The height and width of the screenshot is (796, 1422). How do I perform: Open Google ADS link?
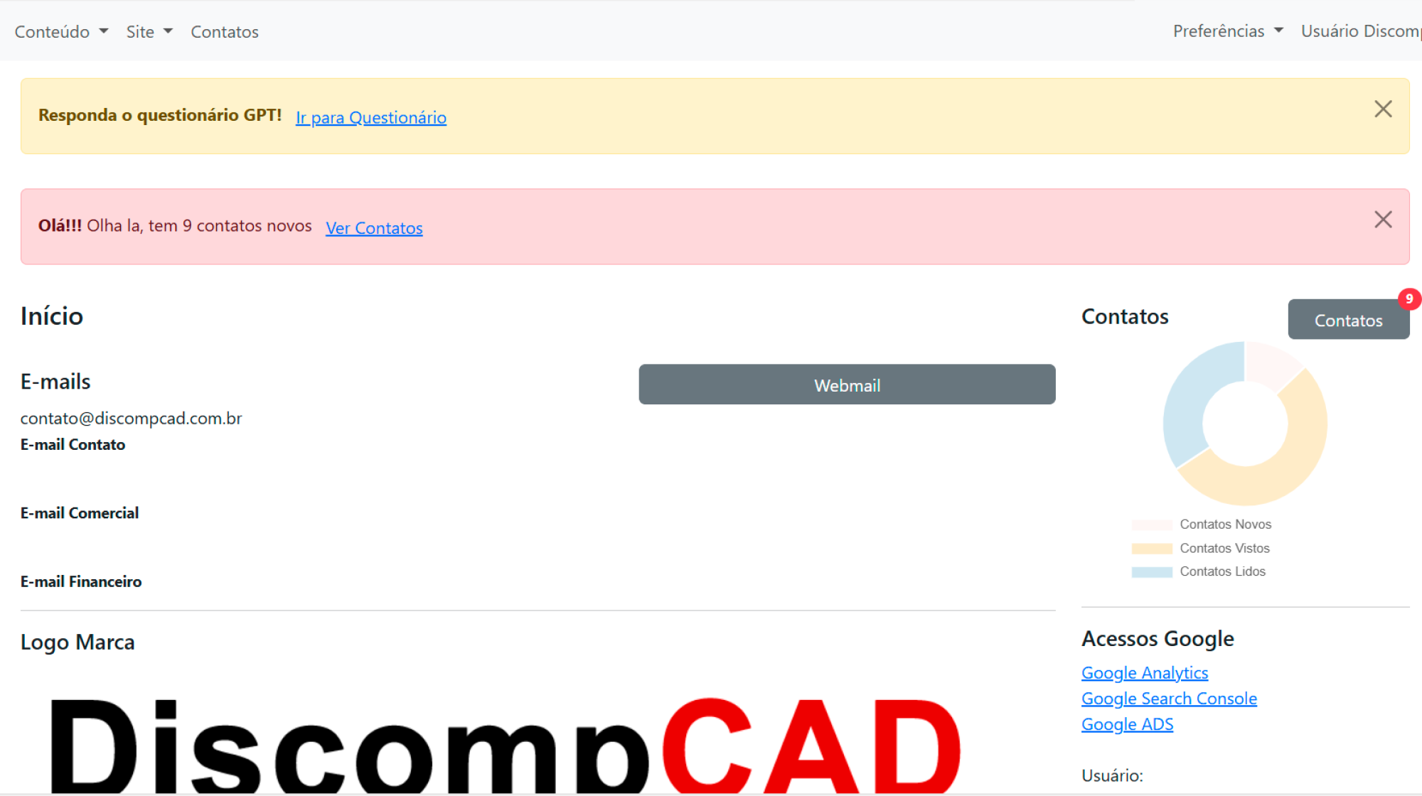[x=1127, y=724]
